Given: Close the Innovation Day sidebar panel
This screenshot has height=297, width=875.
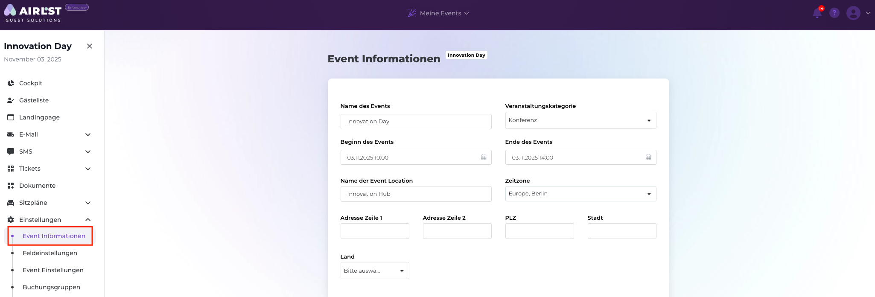Looking at the screenshot, I should [90, 46].
